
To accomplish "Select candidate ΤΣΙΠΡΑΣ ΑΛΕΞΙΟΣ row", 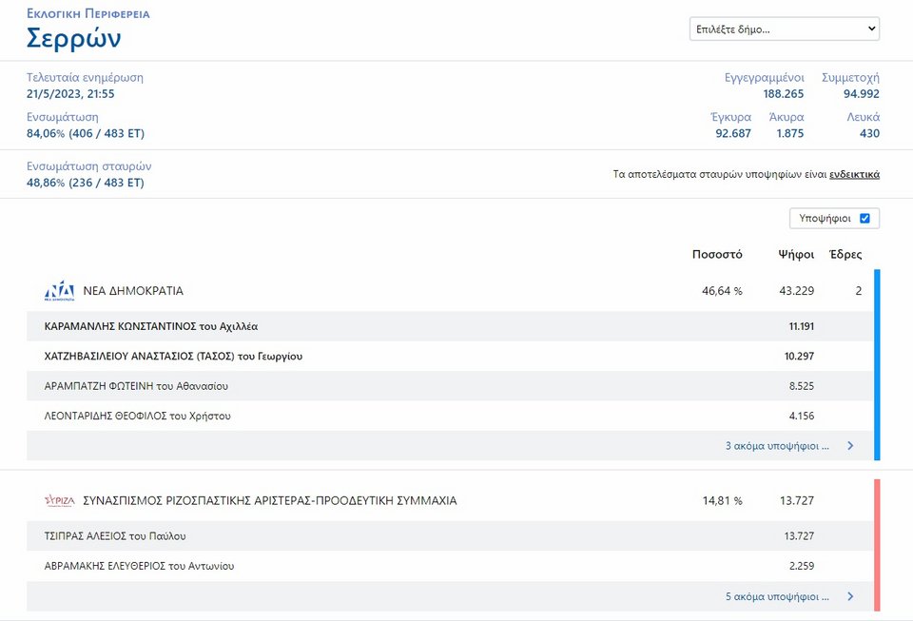I will (114, 536).
